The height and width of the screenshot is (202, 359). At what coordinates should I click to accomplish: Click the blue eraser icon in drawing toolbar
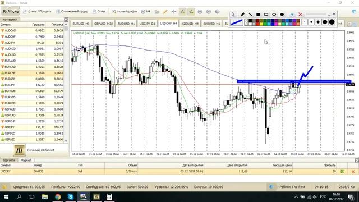pyautogui.click(x=292, y=15)
